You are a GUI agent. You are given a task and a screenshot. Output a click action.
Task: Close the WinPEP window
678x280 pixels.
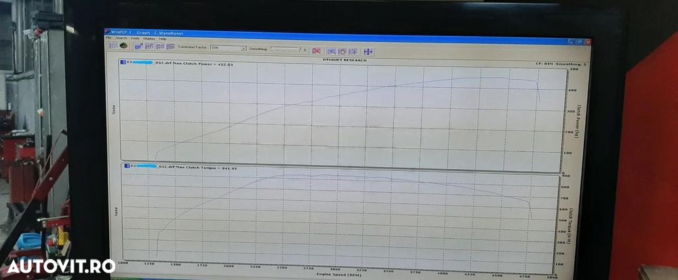pyautogui.click(x=588, y=43)
